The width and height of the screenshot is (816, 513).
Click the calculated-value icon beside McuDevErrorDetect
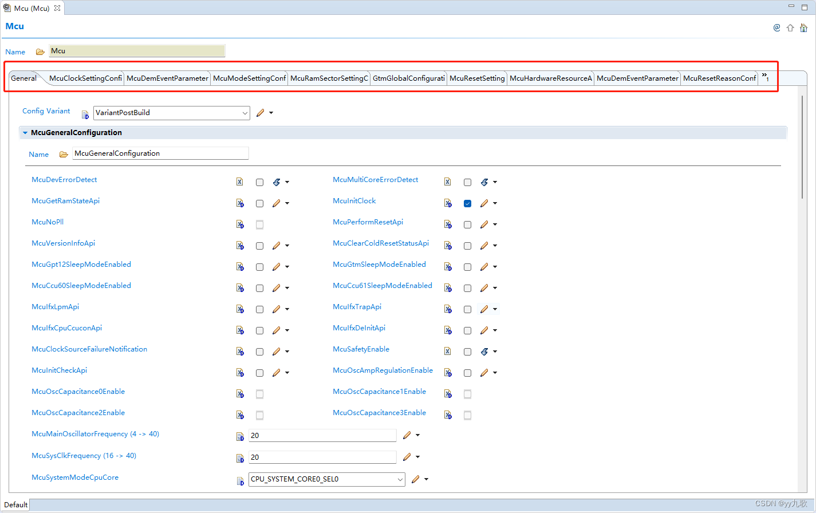tap(276, 182)
